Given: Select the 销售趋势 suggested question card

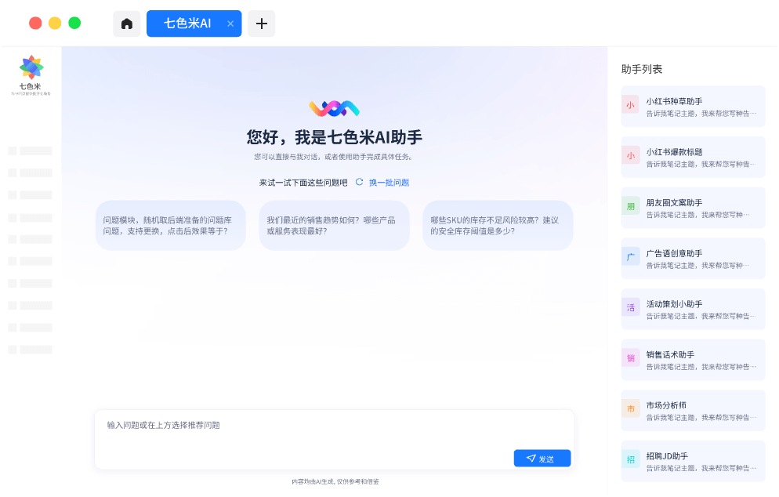Looking at the screenshot, I should [334, 226].
